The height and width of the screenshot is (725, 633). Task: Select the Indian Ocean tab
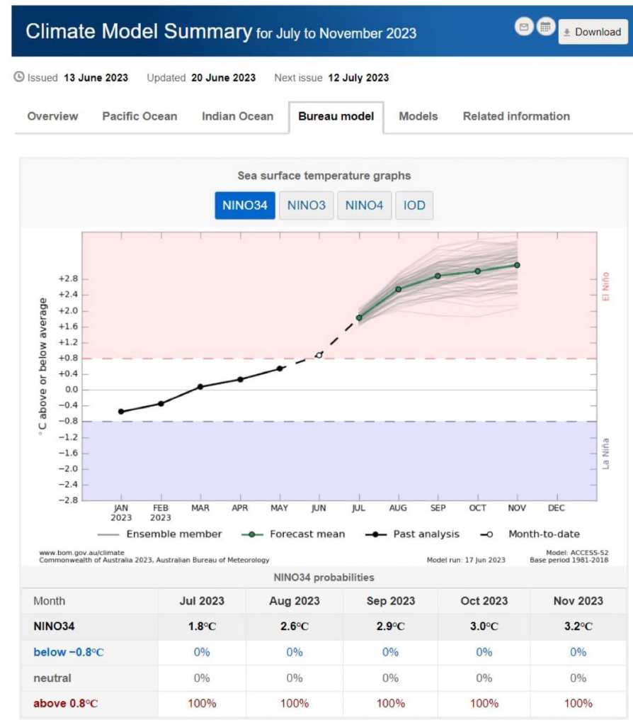tap(237, 116)
